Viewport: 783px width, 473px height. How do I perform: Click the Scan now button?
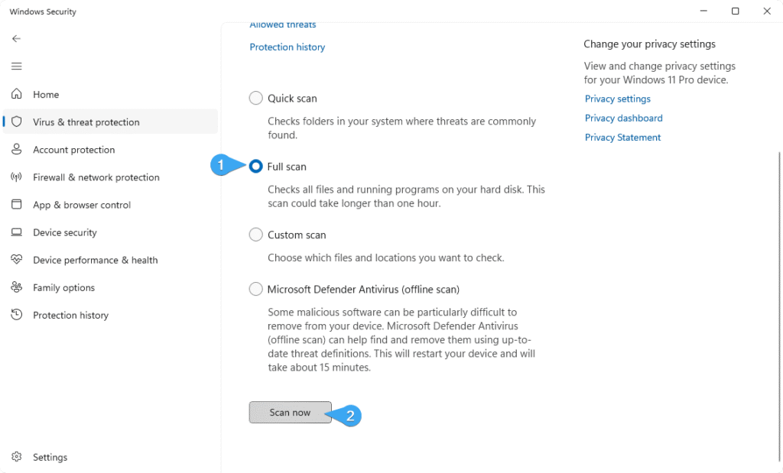tap(290, 412)
